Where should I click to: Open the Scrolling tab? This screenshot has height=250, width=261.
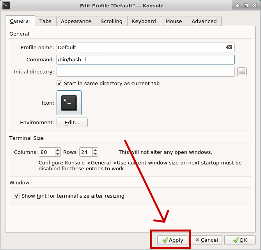[112, 21]
